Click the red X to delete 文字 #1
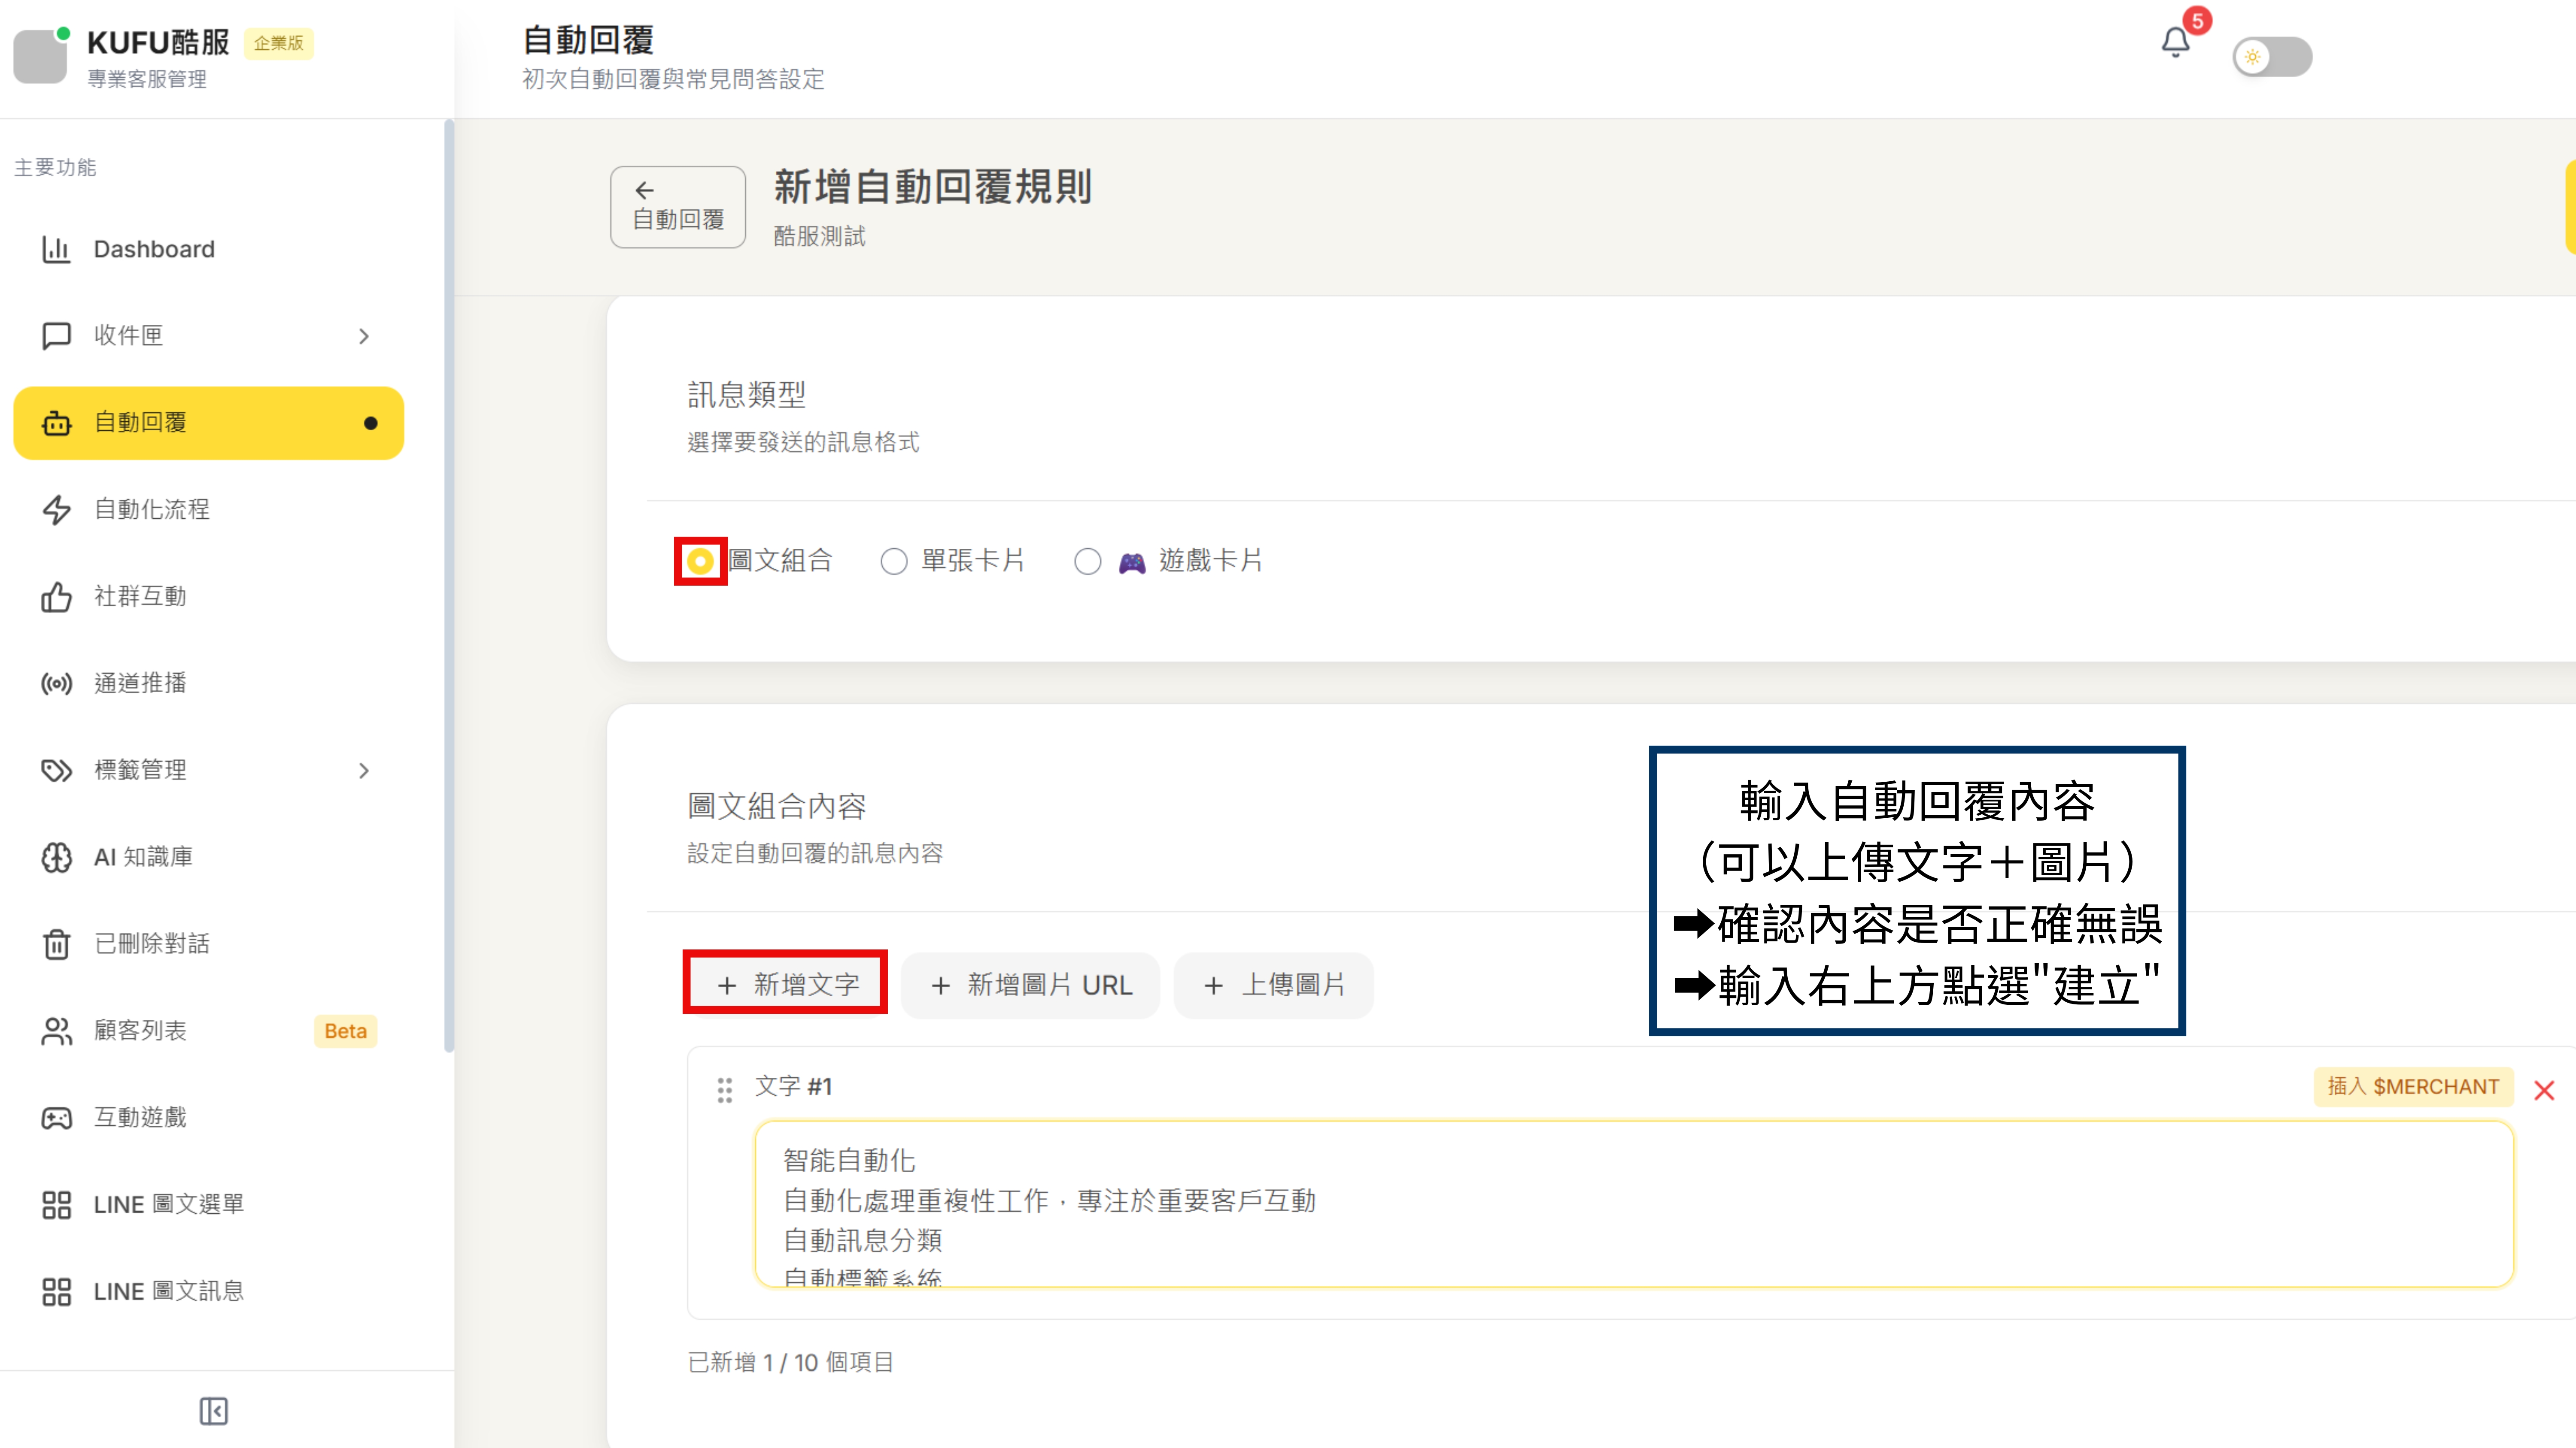The image size is (2576, 1448). coord(2544,1090)
